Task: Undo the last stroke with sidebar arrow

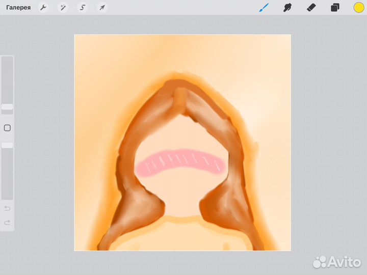Action: coord(7,208)
